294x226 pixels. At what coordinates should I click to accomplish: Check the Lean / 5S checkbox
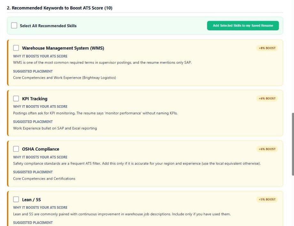pyautogui.click(x=16, y=199)
